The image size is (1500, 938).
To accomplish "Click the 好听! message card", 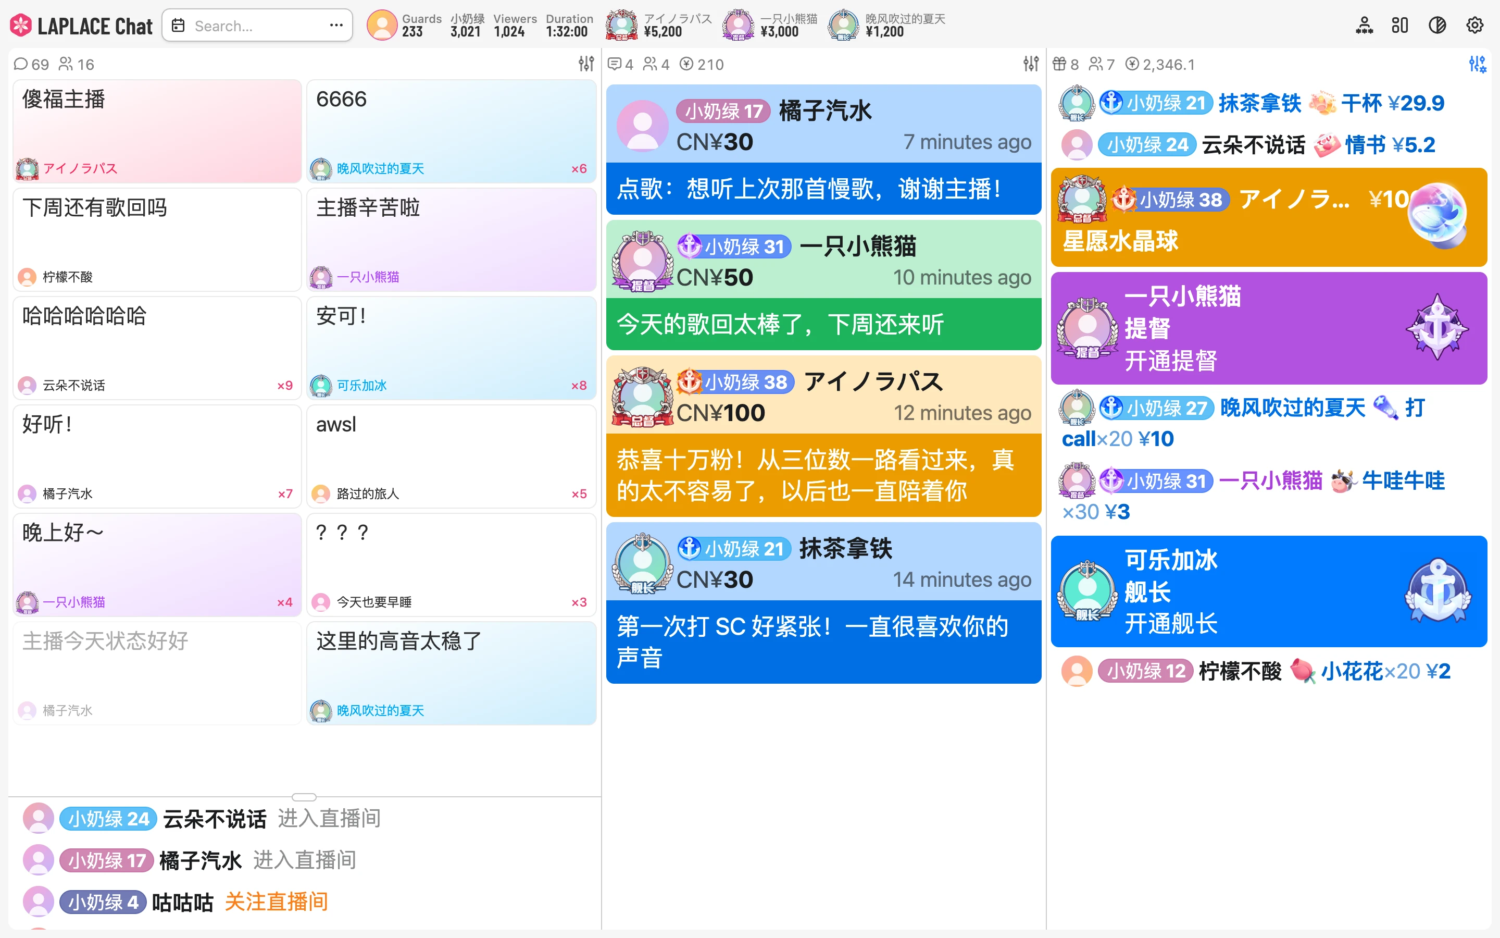I will pos(157,456).
